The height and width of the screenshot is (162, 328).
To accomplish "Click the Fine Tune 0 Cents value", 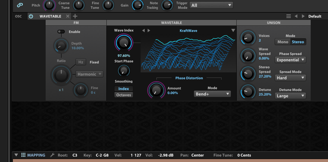I will (x=244, y=155).
